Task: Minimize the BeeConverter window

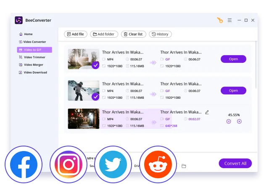Action: point(239,20)
